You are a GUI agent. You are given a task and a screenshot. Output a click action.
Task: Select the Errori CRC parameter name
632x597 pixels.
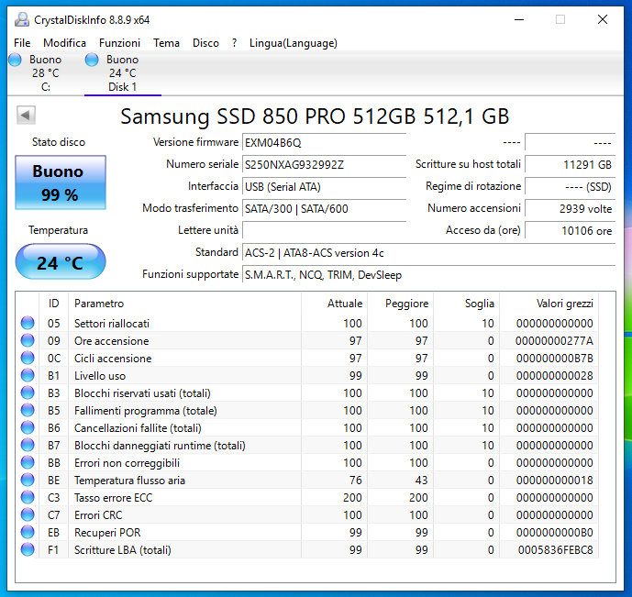98,514
